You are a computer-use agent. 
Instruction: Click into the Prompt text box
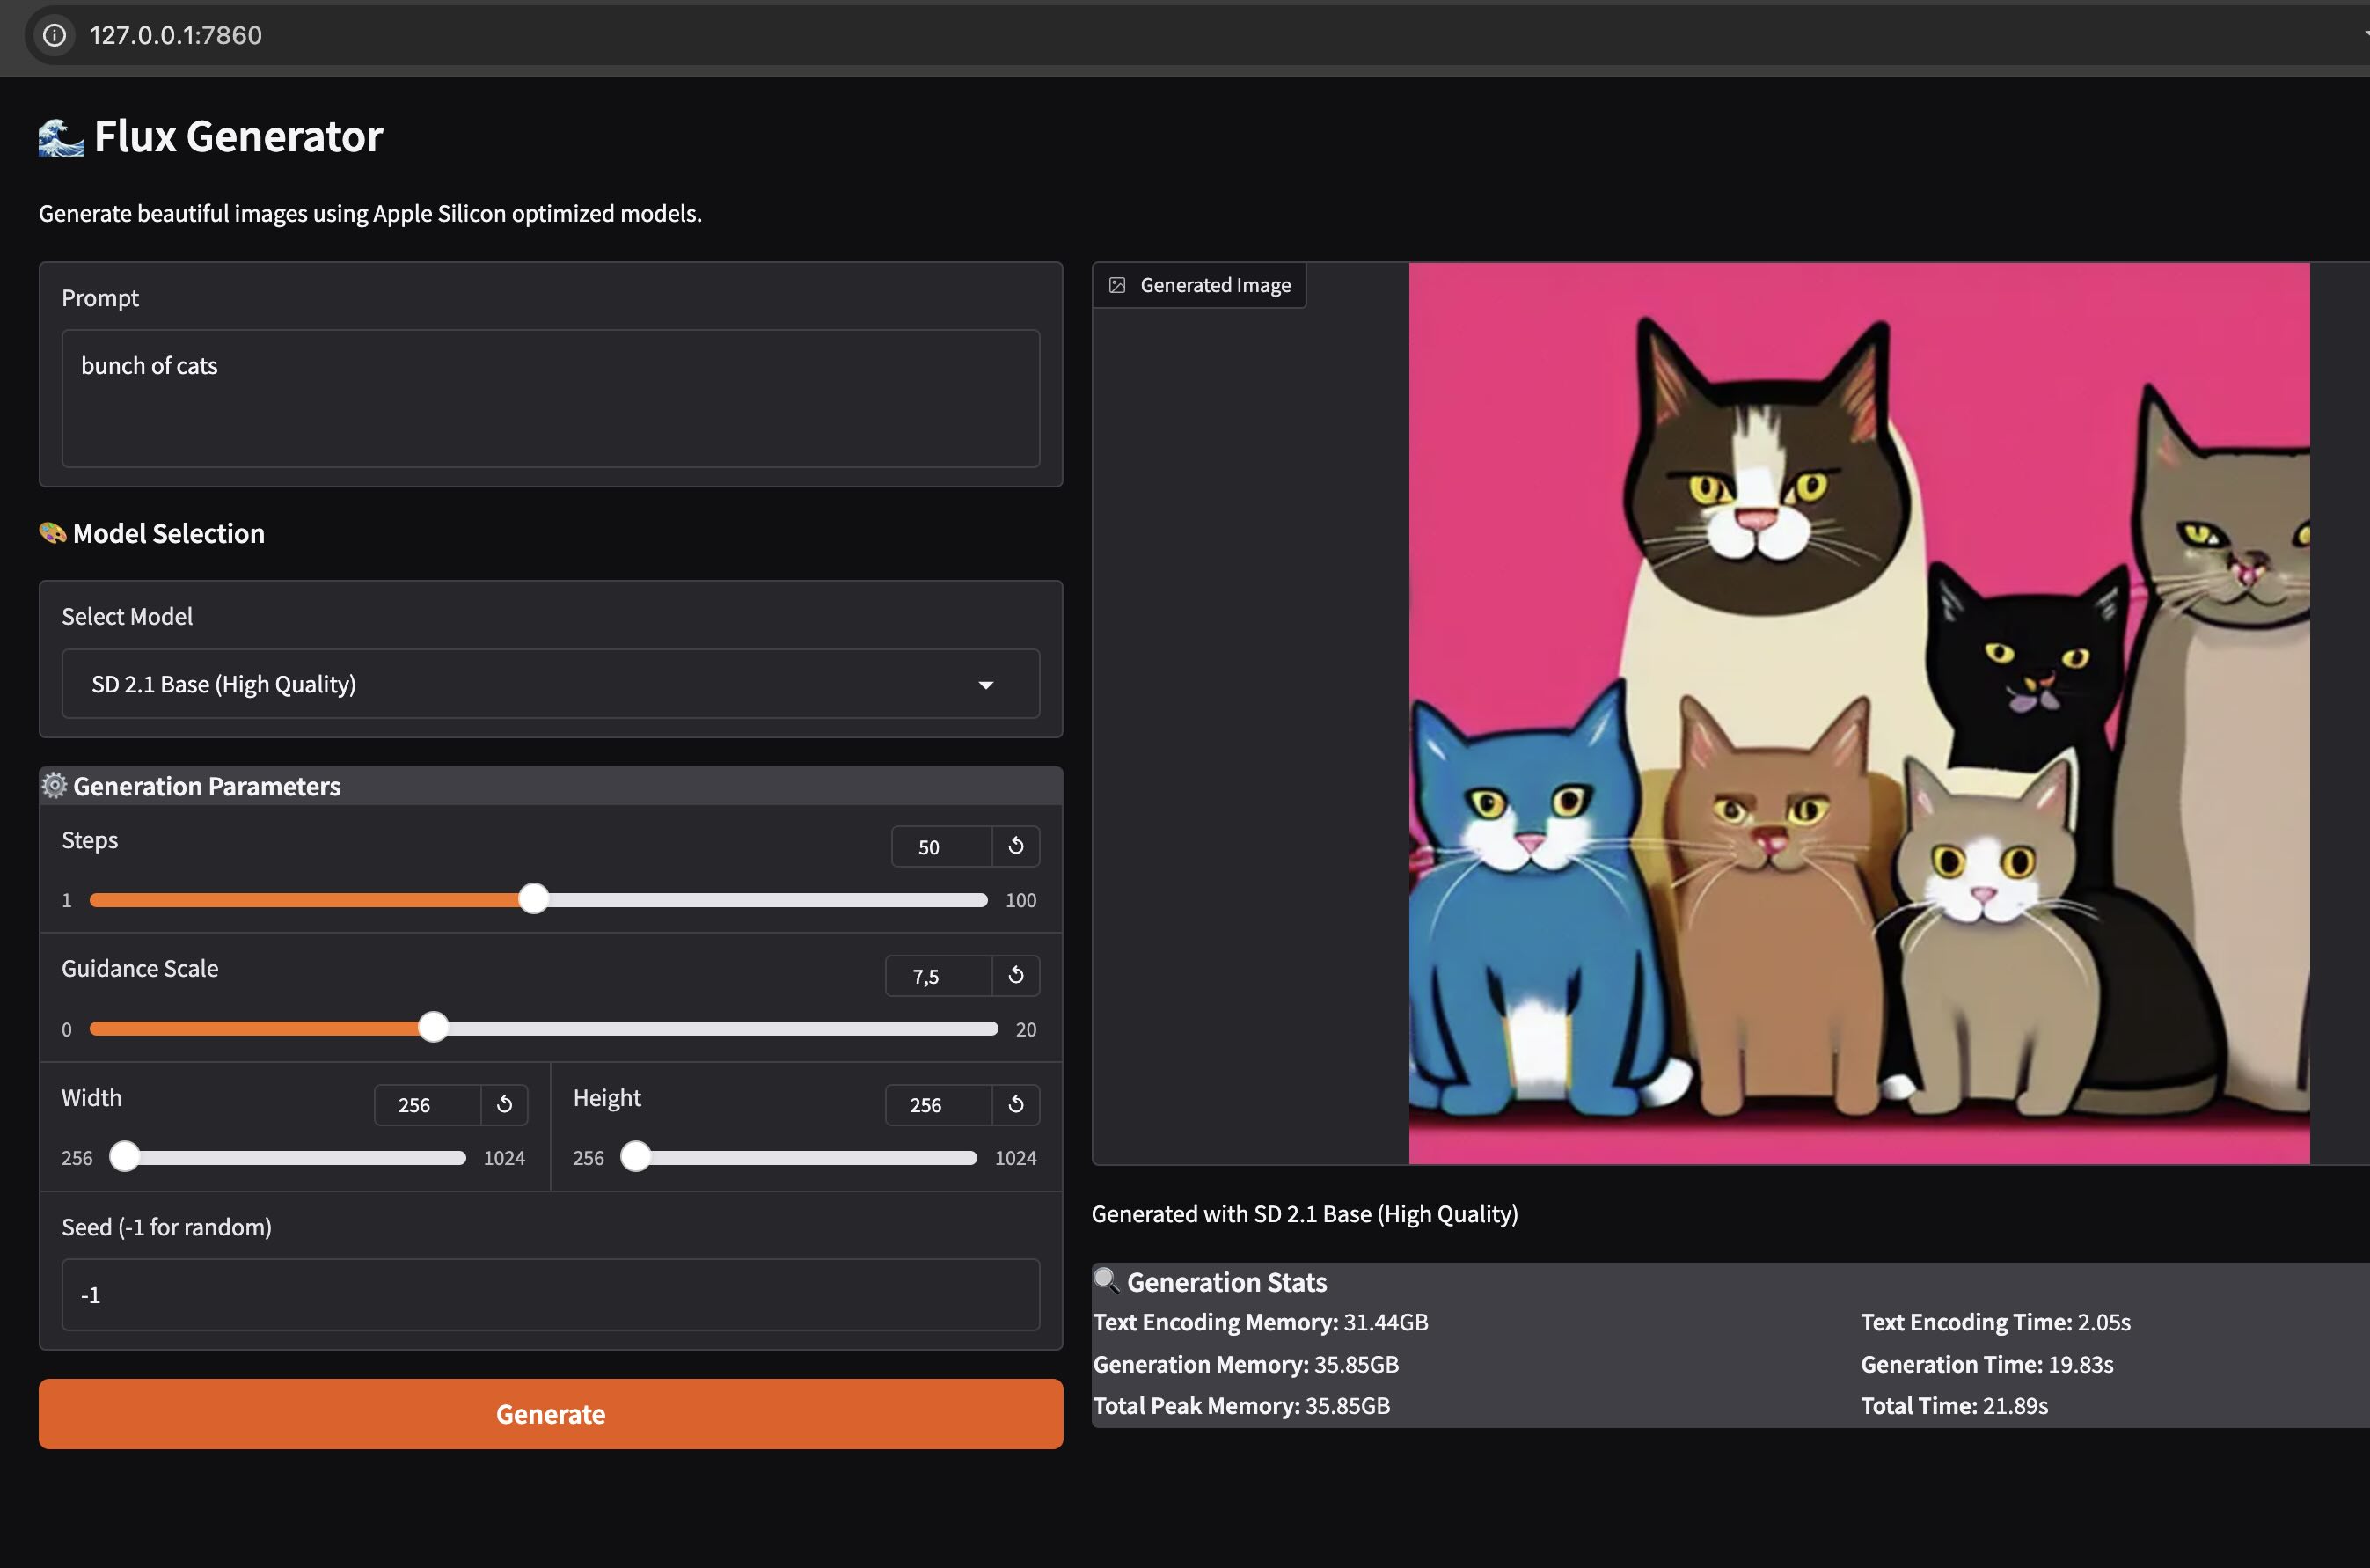[550, 398]
